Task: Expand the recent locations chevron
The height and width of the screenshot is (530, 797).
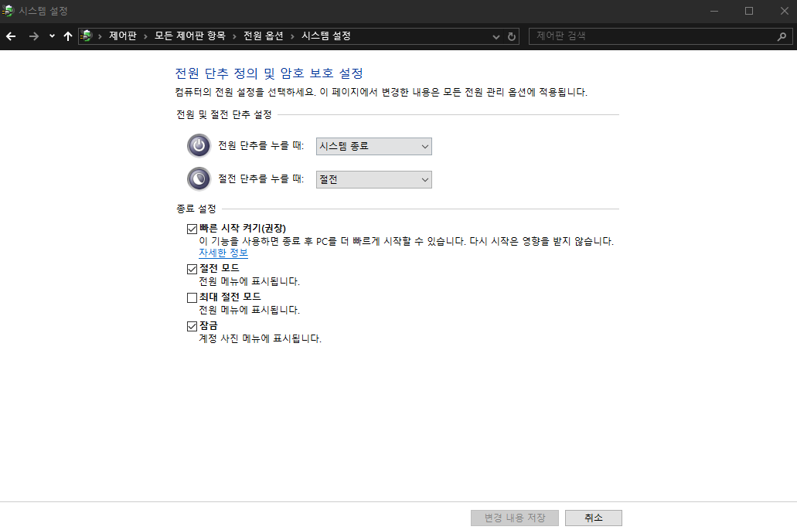Action: coord(51,36)
